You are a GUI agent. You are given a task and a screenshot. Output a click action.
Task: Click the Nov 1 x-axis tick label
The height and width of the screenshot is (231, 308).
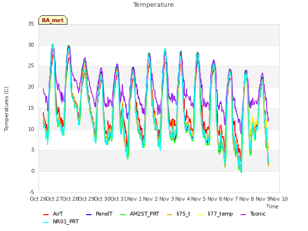[135, 199]
